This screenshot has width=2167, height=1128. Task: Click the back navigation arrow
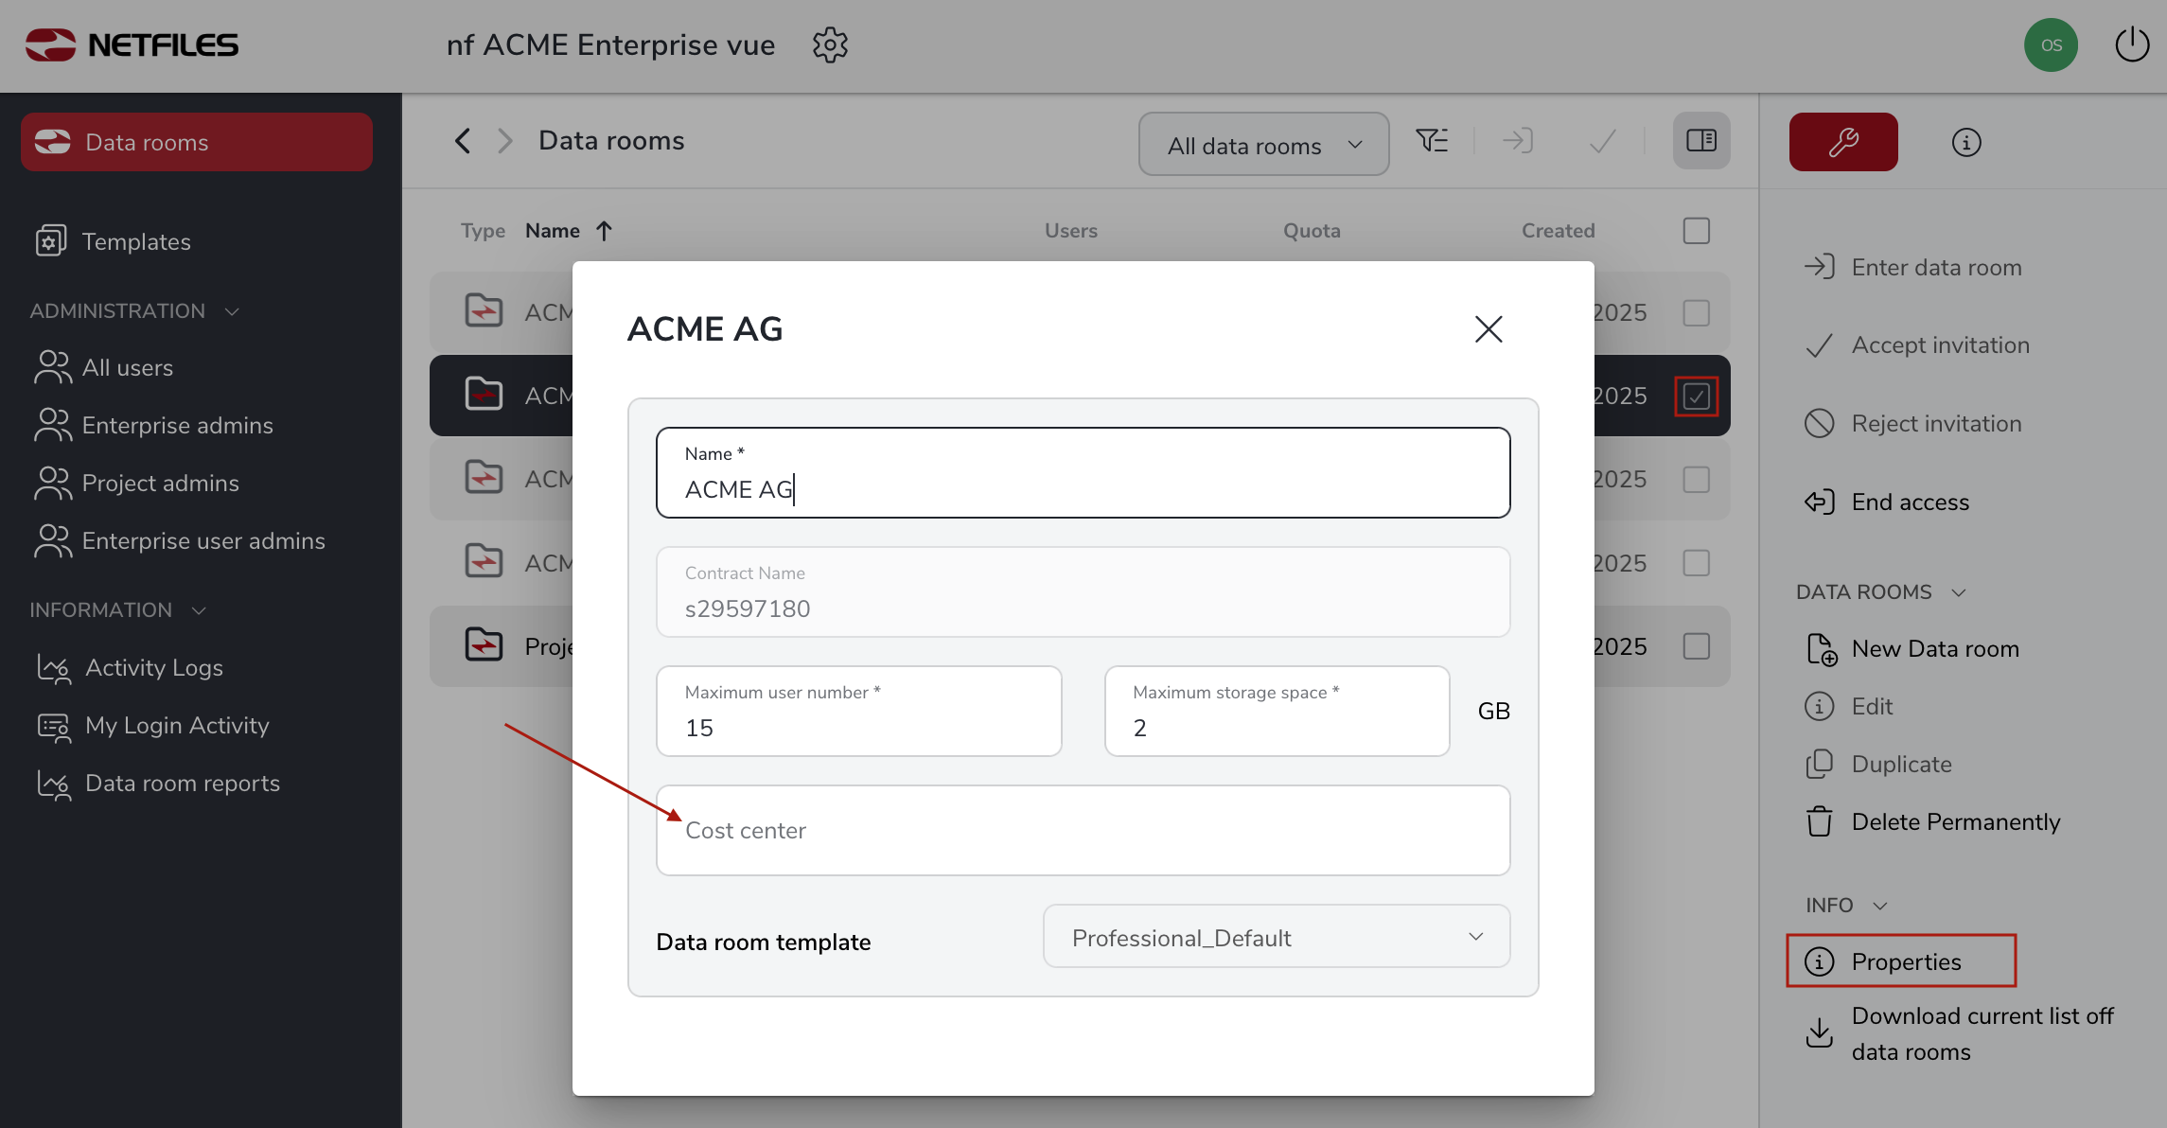[x=463, y=141]
